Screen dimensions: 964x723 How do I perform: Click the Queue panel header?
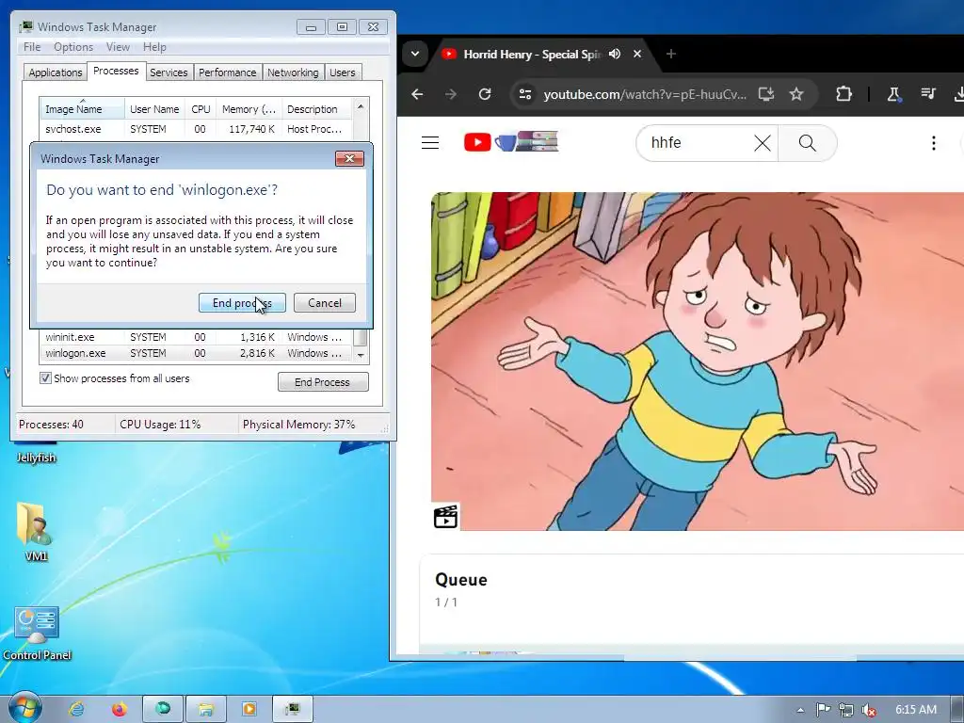[461, 580]
